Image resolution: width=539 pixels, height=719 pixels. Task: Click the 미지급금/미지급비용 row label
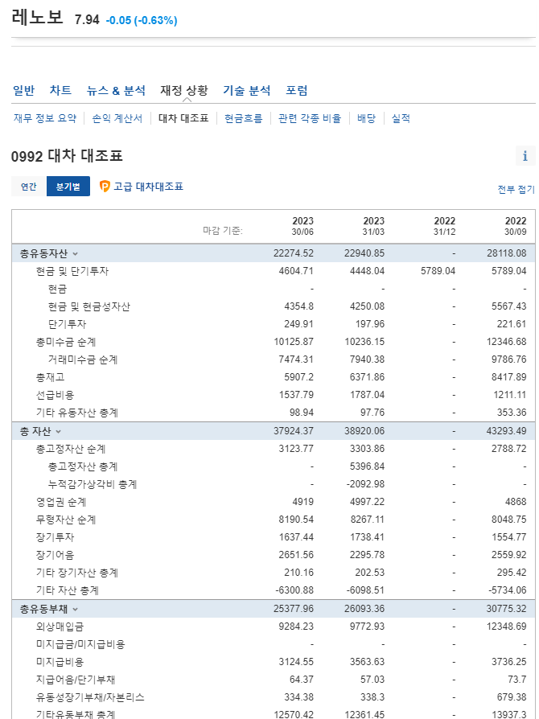pos(80,644)
